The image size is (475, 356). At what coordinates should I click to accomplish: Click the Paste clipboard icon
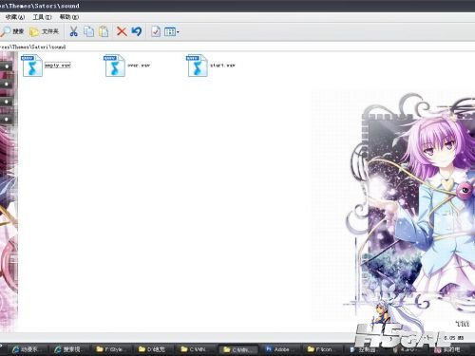click(x=104, y=31)
